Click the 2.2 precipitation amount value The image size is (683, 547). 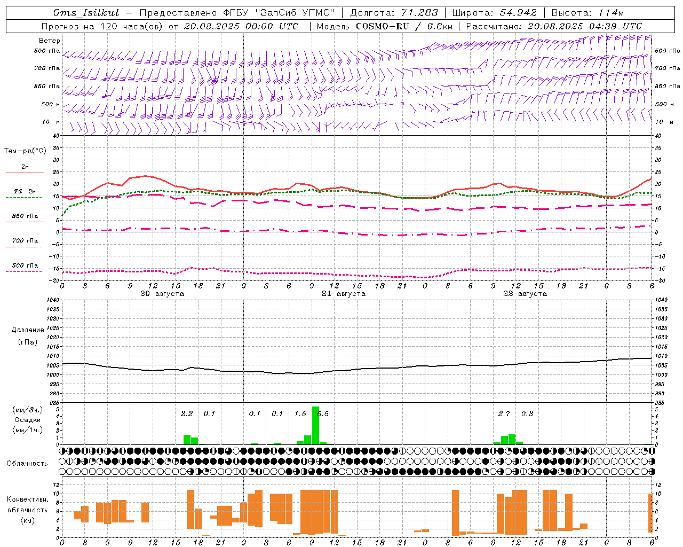187,413
